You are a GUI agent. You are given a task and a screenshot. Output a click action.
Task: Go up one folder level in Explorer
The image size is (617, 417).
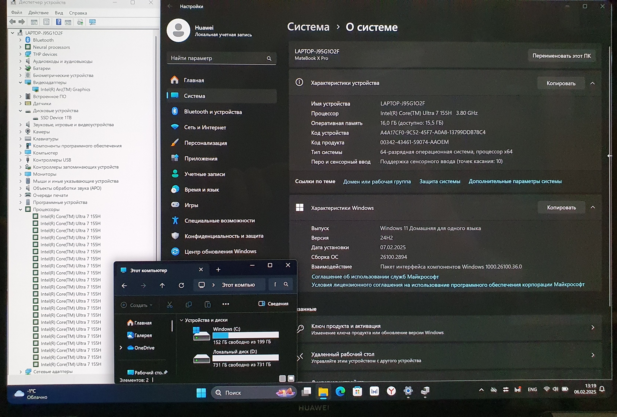tap(162, 285)
